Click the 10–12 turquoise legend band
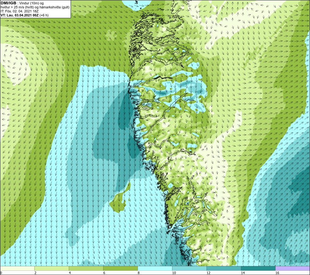 pos(189,268)
